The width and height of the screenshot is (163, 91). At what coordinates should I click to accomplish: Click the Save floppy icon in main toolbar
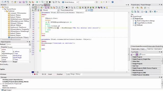20,2
